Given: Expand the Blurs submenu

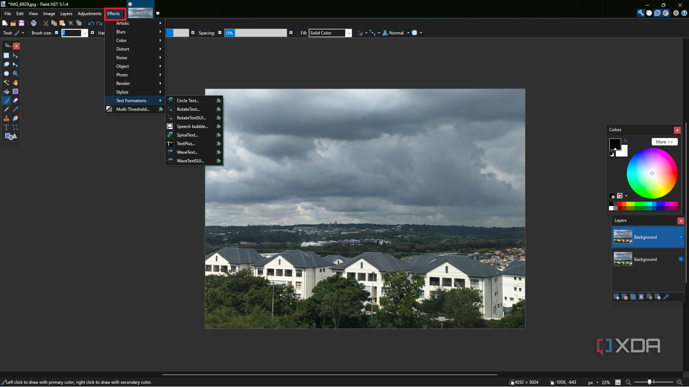Looking at the screenshot, I should 135,32.
